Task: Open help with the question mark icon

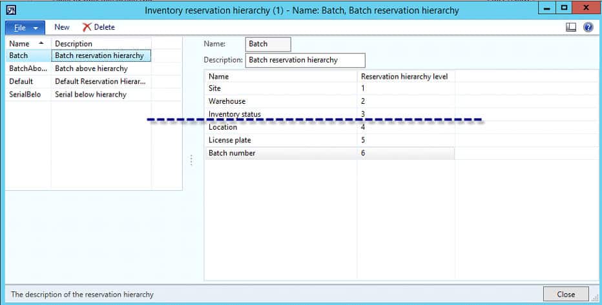Action: tap(588, 27)
